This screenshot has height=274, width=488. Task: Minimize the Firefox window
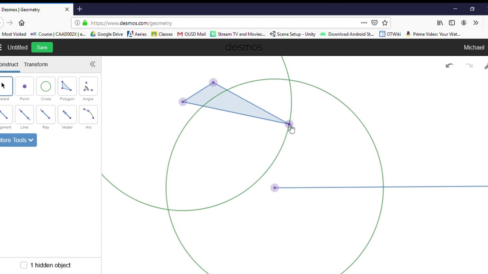click(x=455, y=9)
